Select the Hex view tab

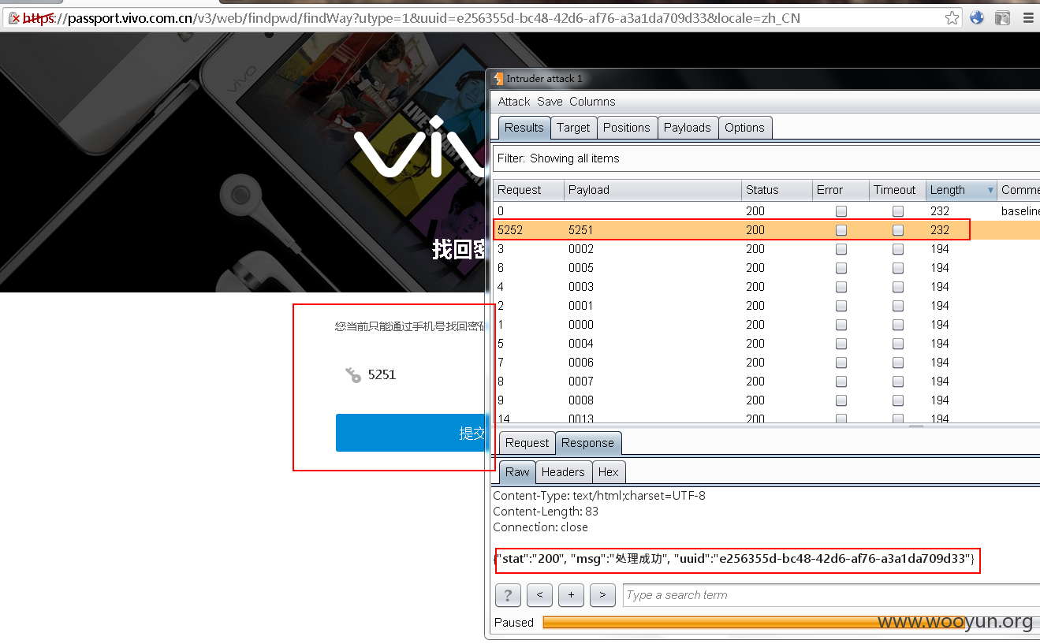click(609, 472)
